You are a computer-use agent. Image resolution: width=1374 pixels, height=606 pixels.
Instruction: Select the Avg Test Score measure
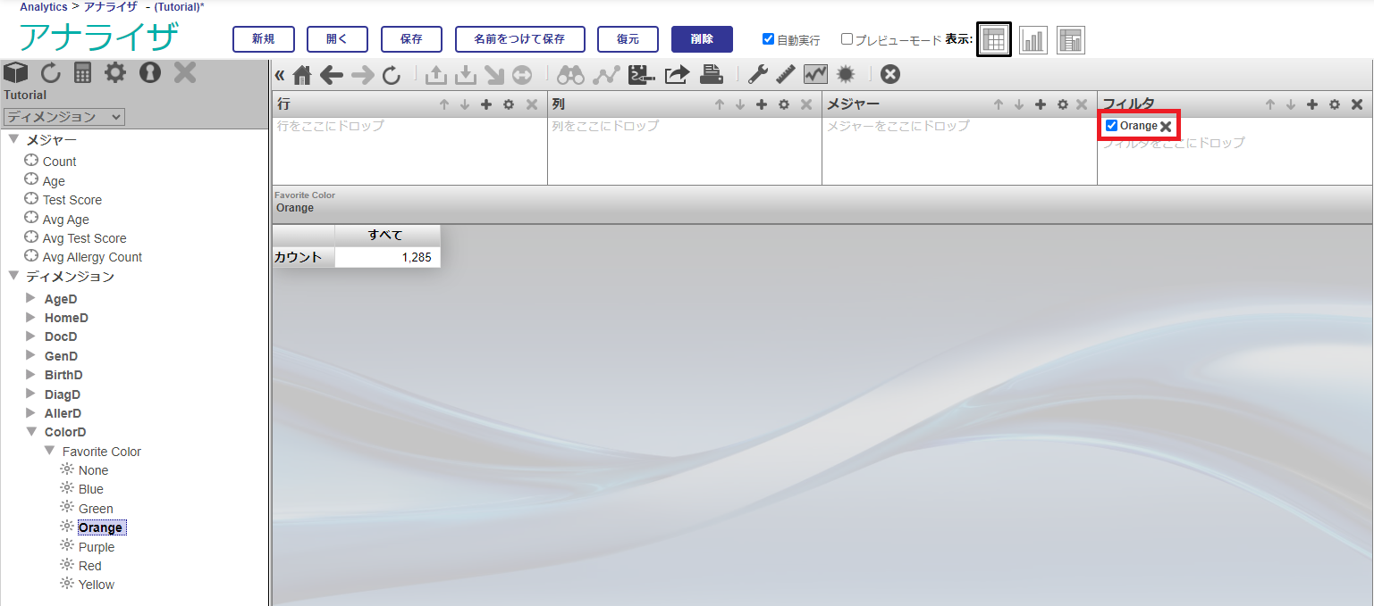pos(84,238)
